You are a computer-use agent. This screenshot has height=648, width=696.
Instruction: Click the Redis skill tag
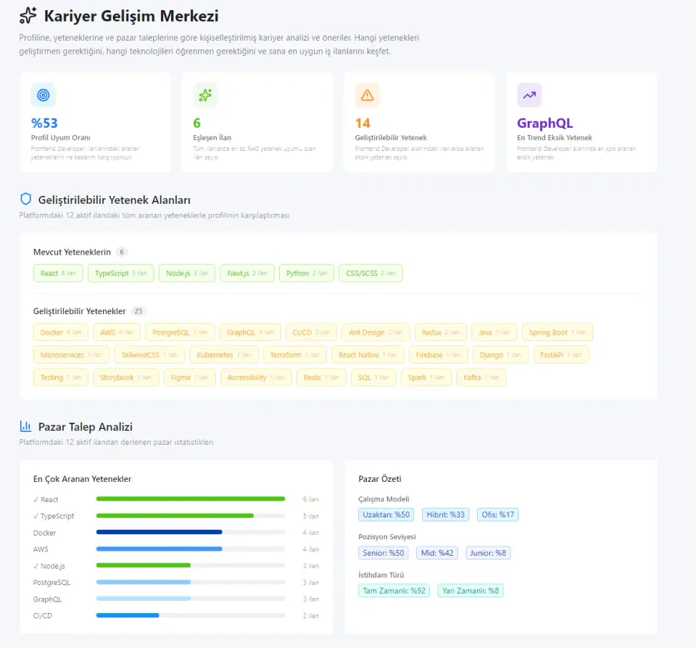pos(321,377)
